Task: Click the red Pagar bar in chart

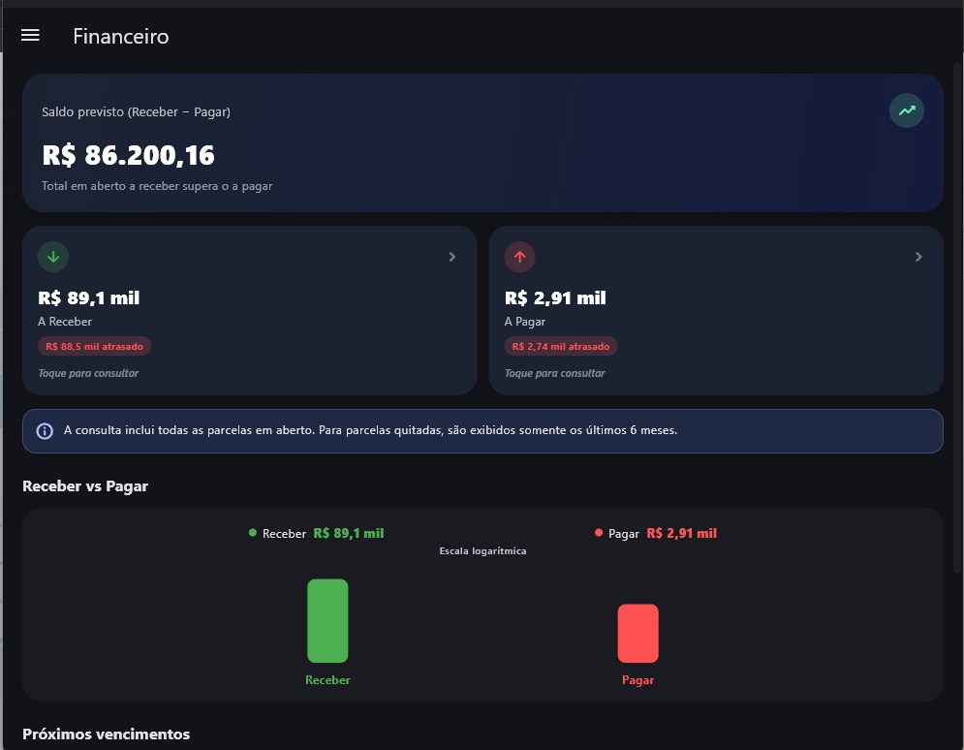Action: 638,633
